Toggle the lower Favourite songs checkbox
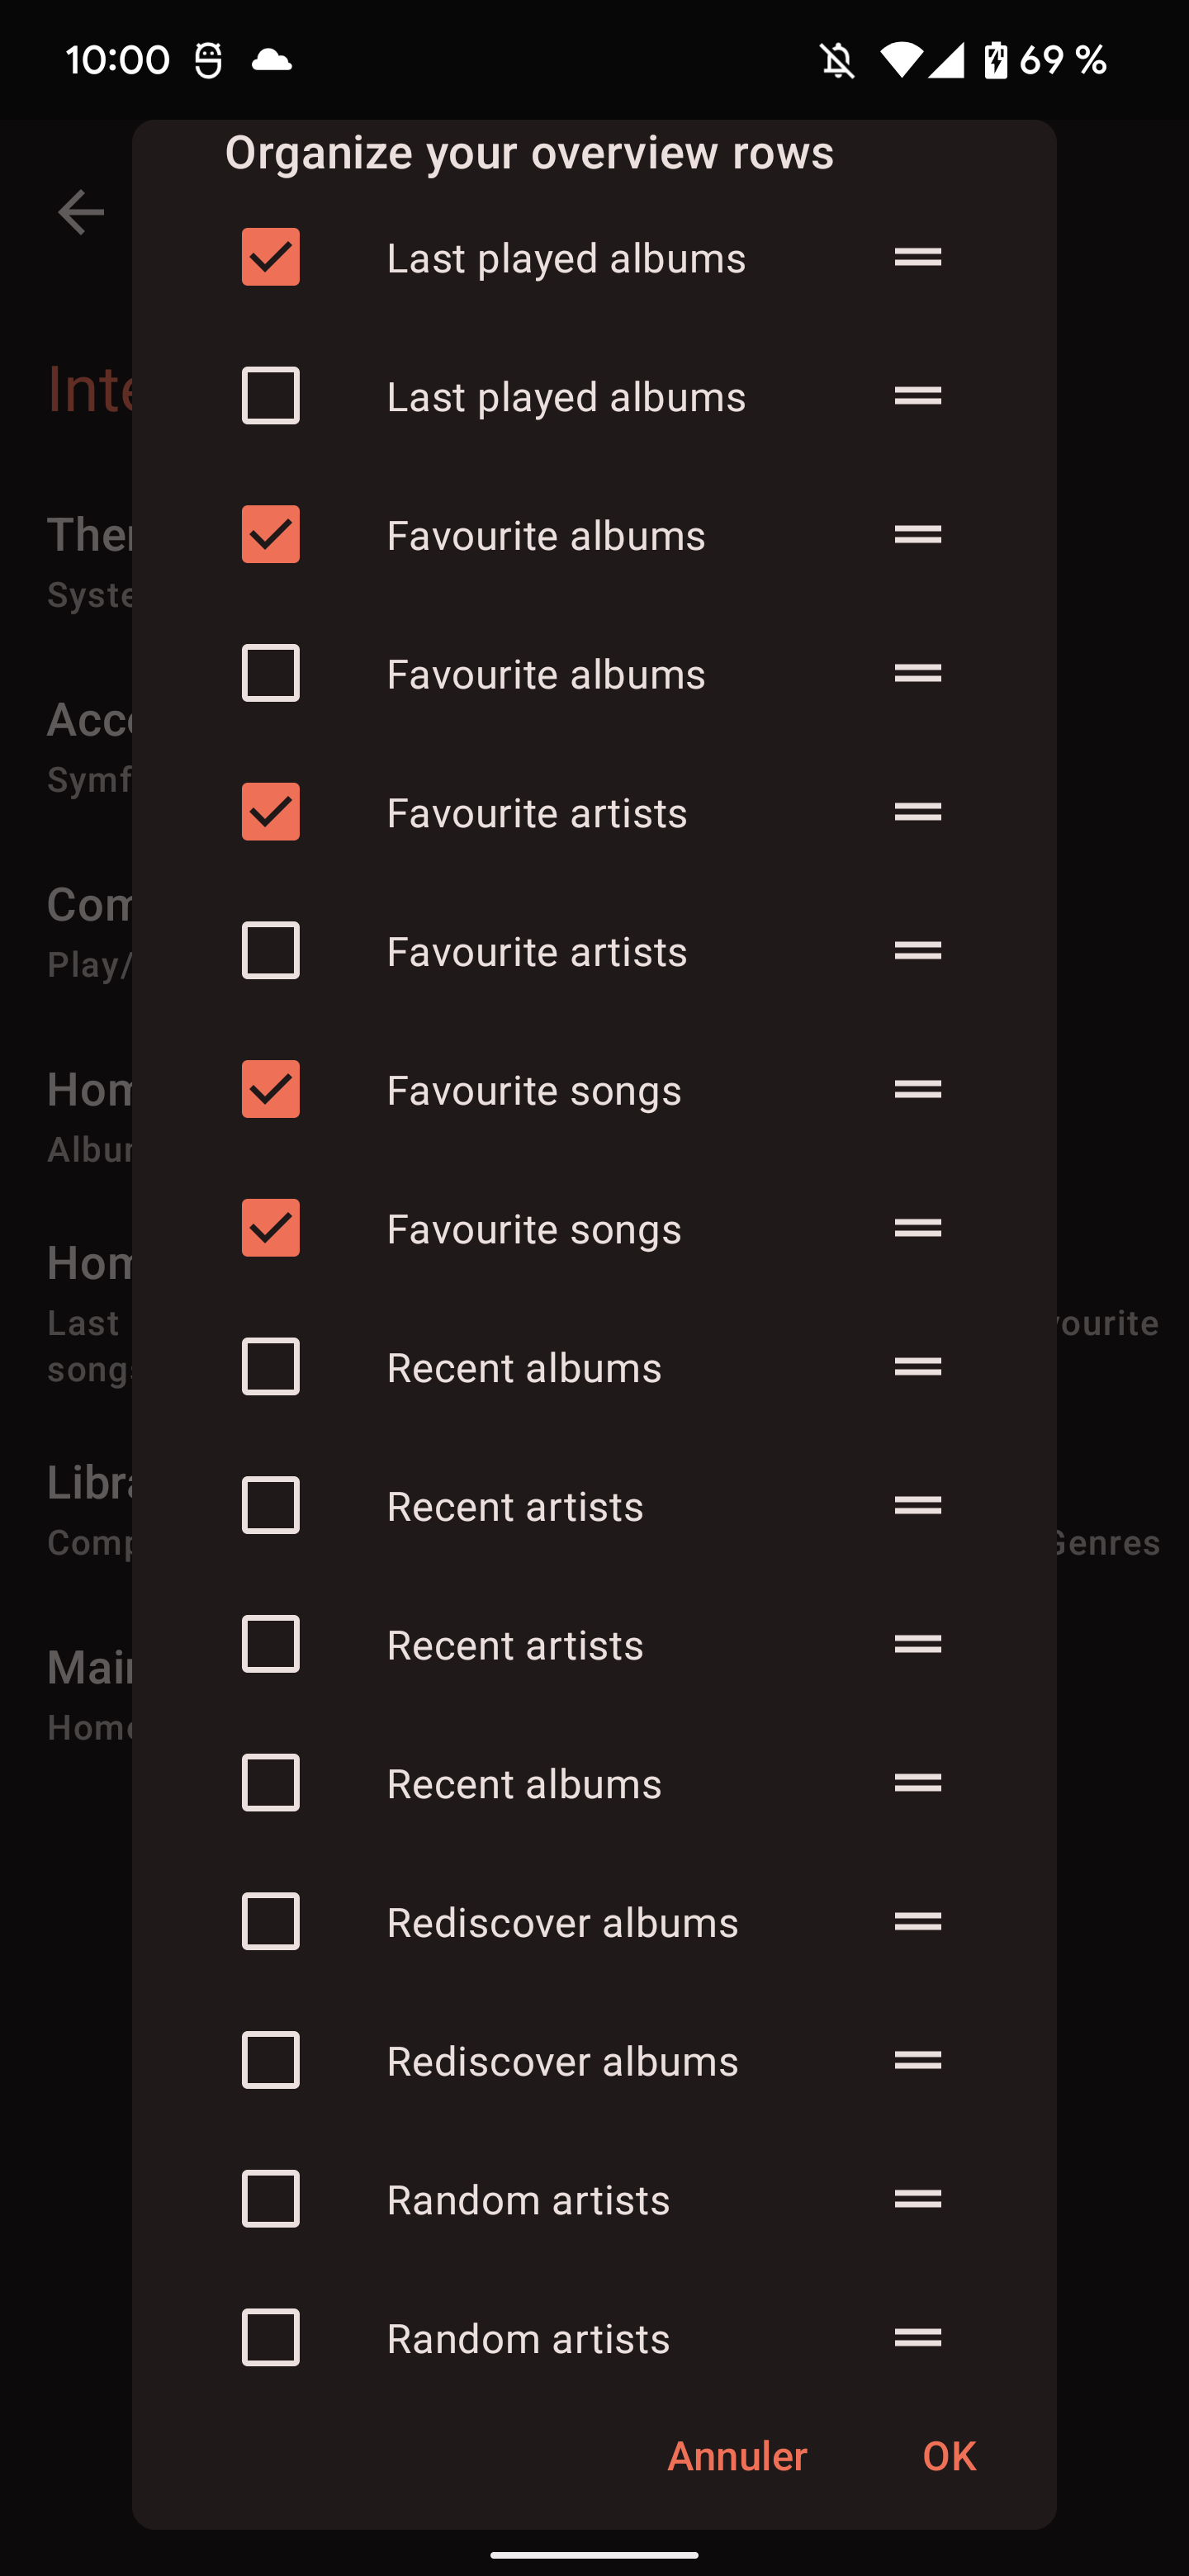Image resolution: width=1189 pixels, height=2576 pixels. click(x=270, y=1227)
